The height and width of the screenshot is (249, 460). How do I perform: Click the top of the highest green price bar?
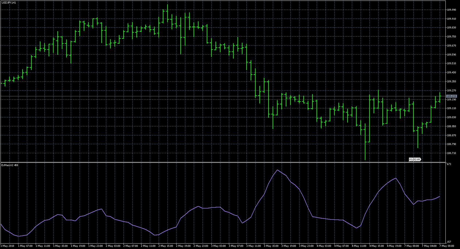[x=167, y=4]
